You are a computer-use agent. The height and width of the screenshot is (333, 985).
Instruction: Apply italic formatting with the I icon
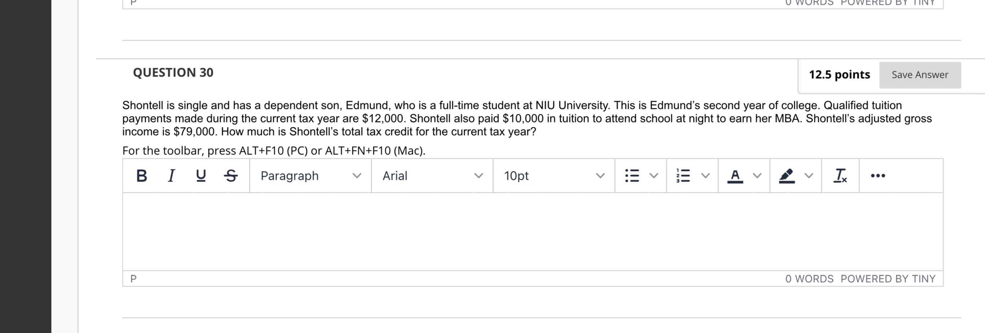click(x=171, y=176)
